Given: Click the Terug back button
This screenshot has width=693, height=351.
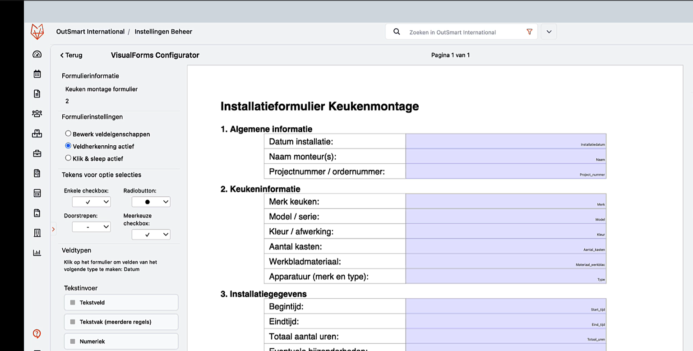Looking at the screenshot, I should (x=71, y=55).
